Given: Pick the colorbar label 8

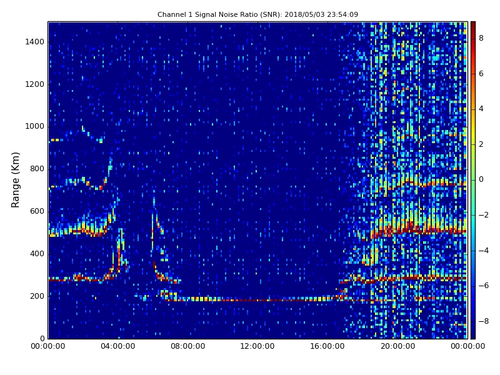Looking at the screenshot, I should (481, 38).
